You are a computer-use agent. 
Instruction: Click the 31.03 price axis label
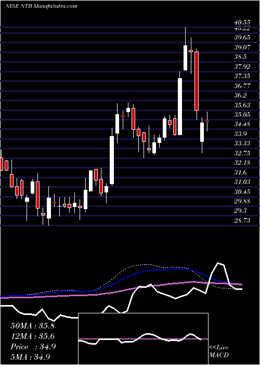(x=242, y=182)
